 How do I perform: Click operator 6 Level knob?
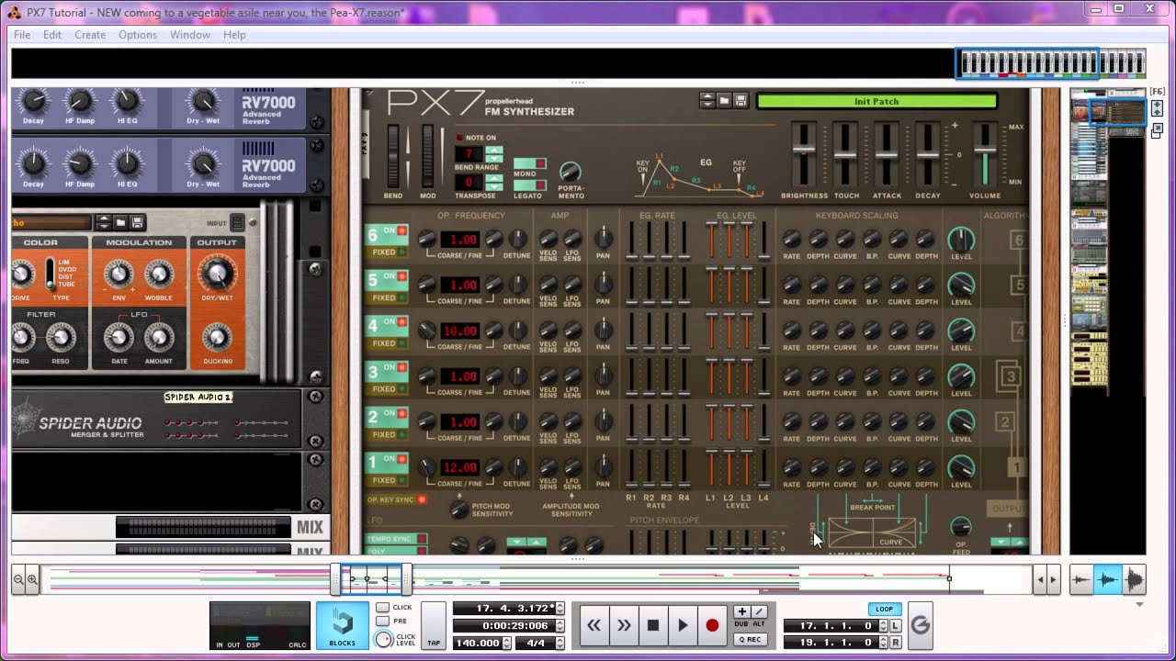[961, 240]
